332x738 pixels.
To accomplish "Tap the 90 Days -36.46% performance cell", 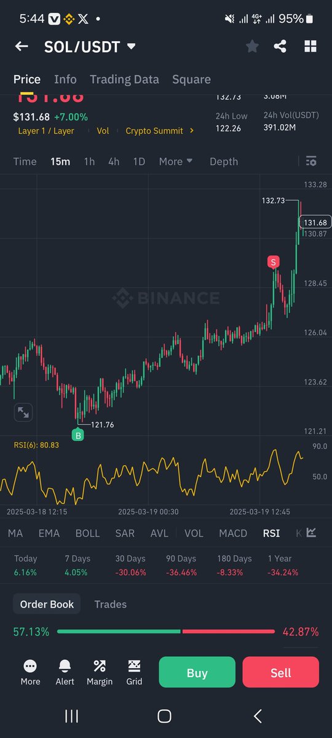I will (181, 565).
